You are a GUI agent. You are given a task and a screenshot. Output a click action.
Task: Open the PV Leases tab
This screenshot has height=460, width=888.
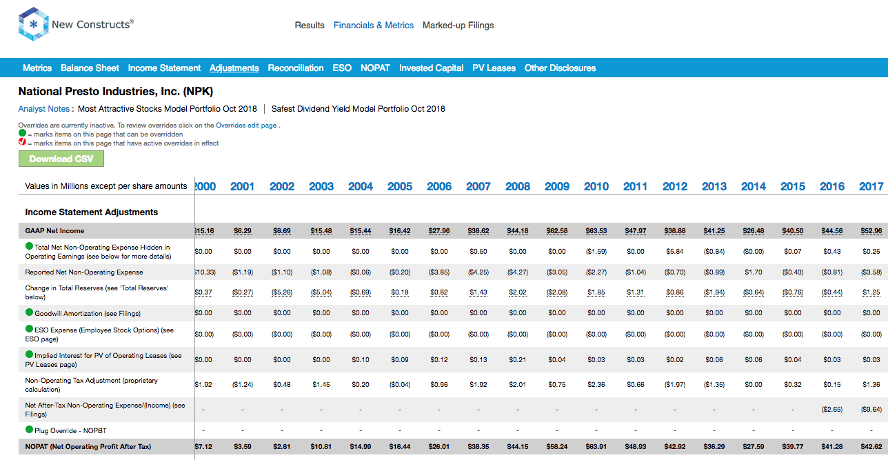[494, 68]
